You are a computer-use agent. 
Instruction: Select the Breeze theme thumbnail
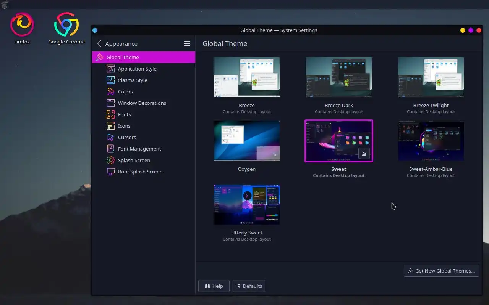pyautogui.click(x=247, y=77)
